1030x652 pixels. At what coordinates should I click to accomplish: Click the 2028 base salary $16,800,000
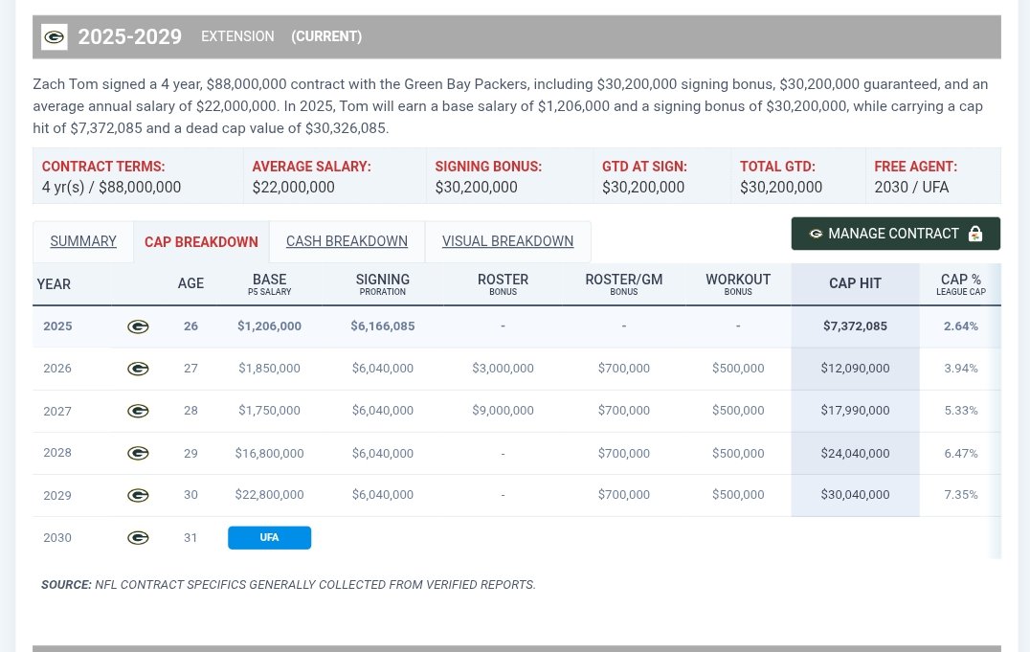[269, 453]
